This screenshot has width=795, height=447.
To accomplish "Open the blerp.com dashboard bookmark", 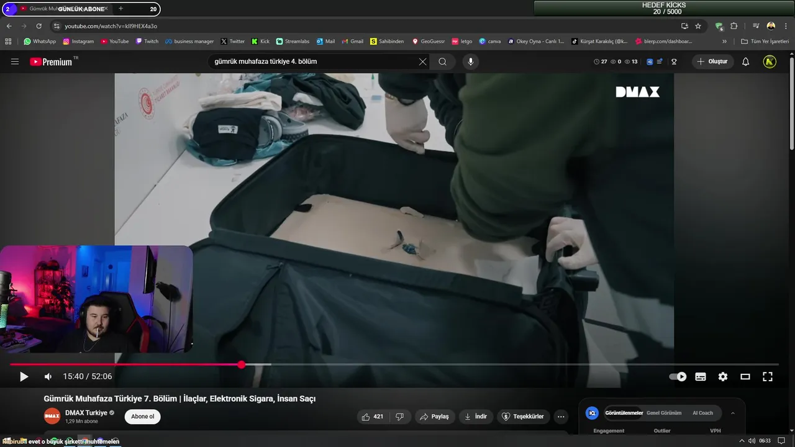I will point(663,42).
